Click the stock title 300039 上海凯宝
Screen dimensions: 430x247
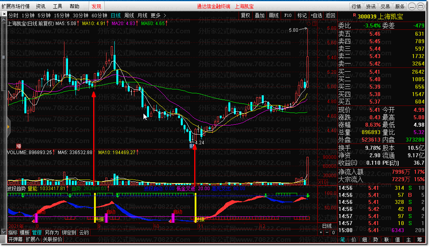(380, 17)
